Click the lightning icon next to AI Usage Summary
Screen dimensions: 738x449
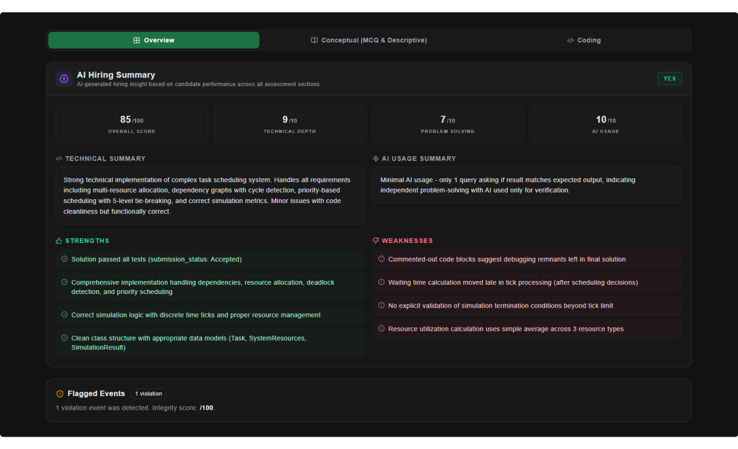coord(376,159)
